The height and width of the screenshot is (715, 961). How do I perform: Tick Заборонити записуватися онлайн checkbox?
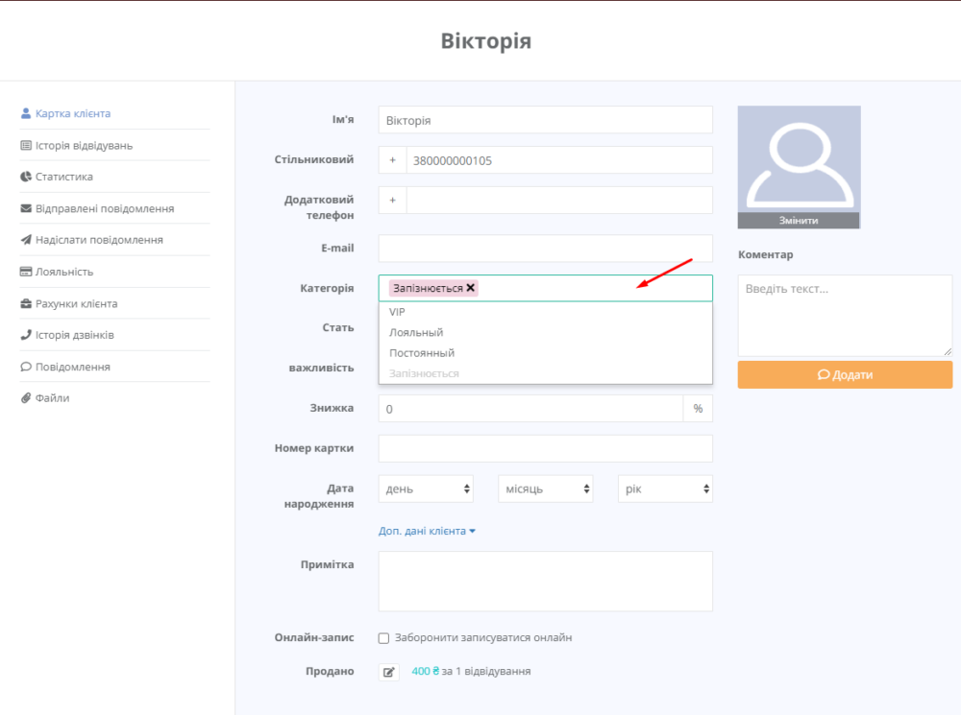[383, 638]
